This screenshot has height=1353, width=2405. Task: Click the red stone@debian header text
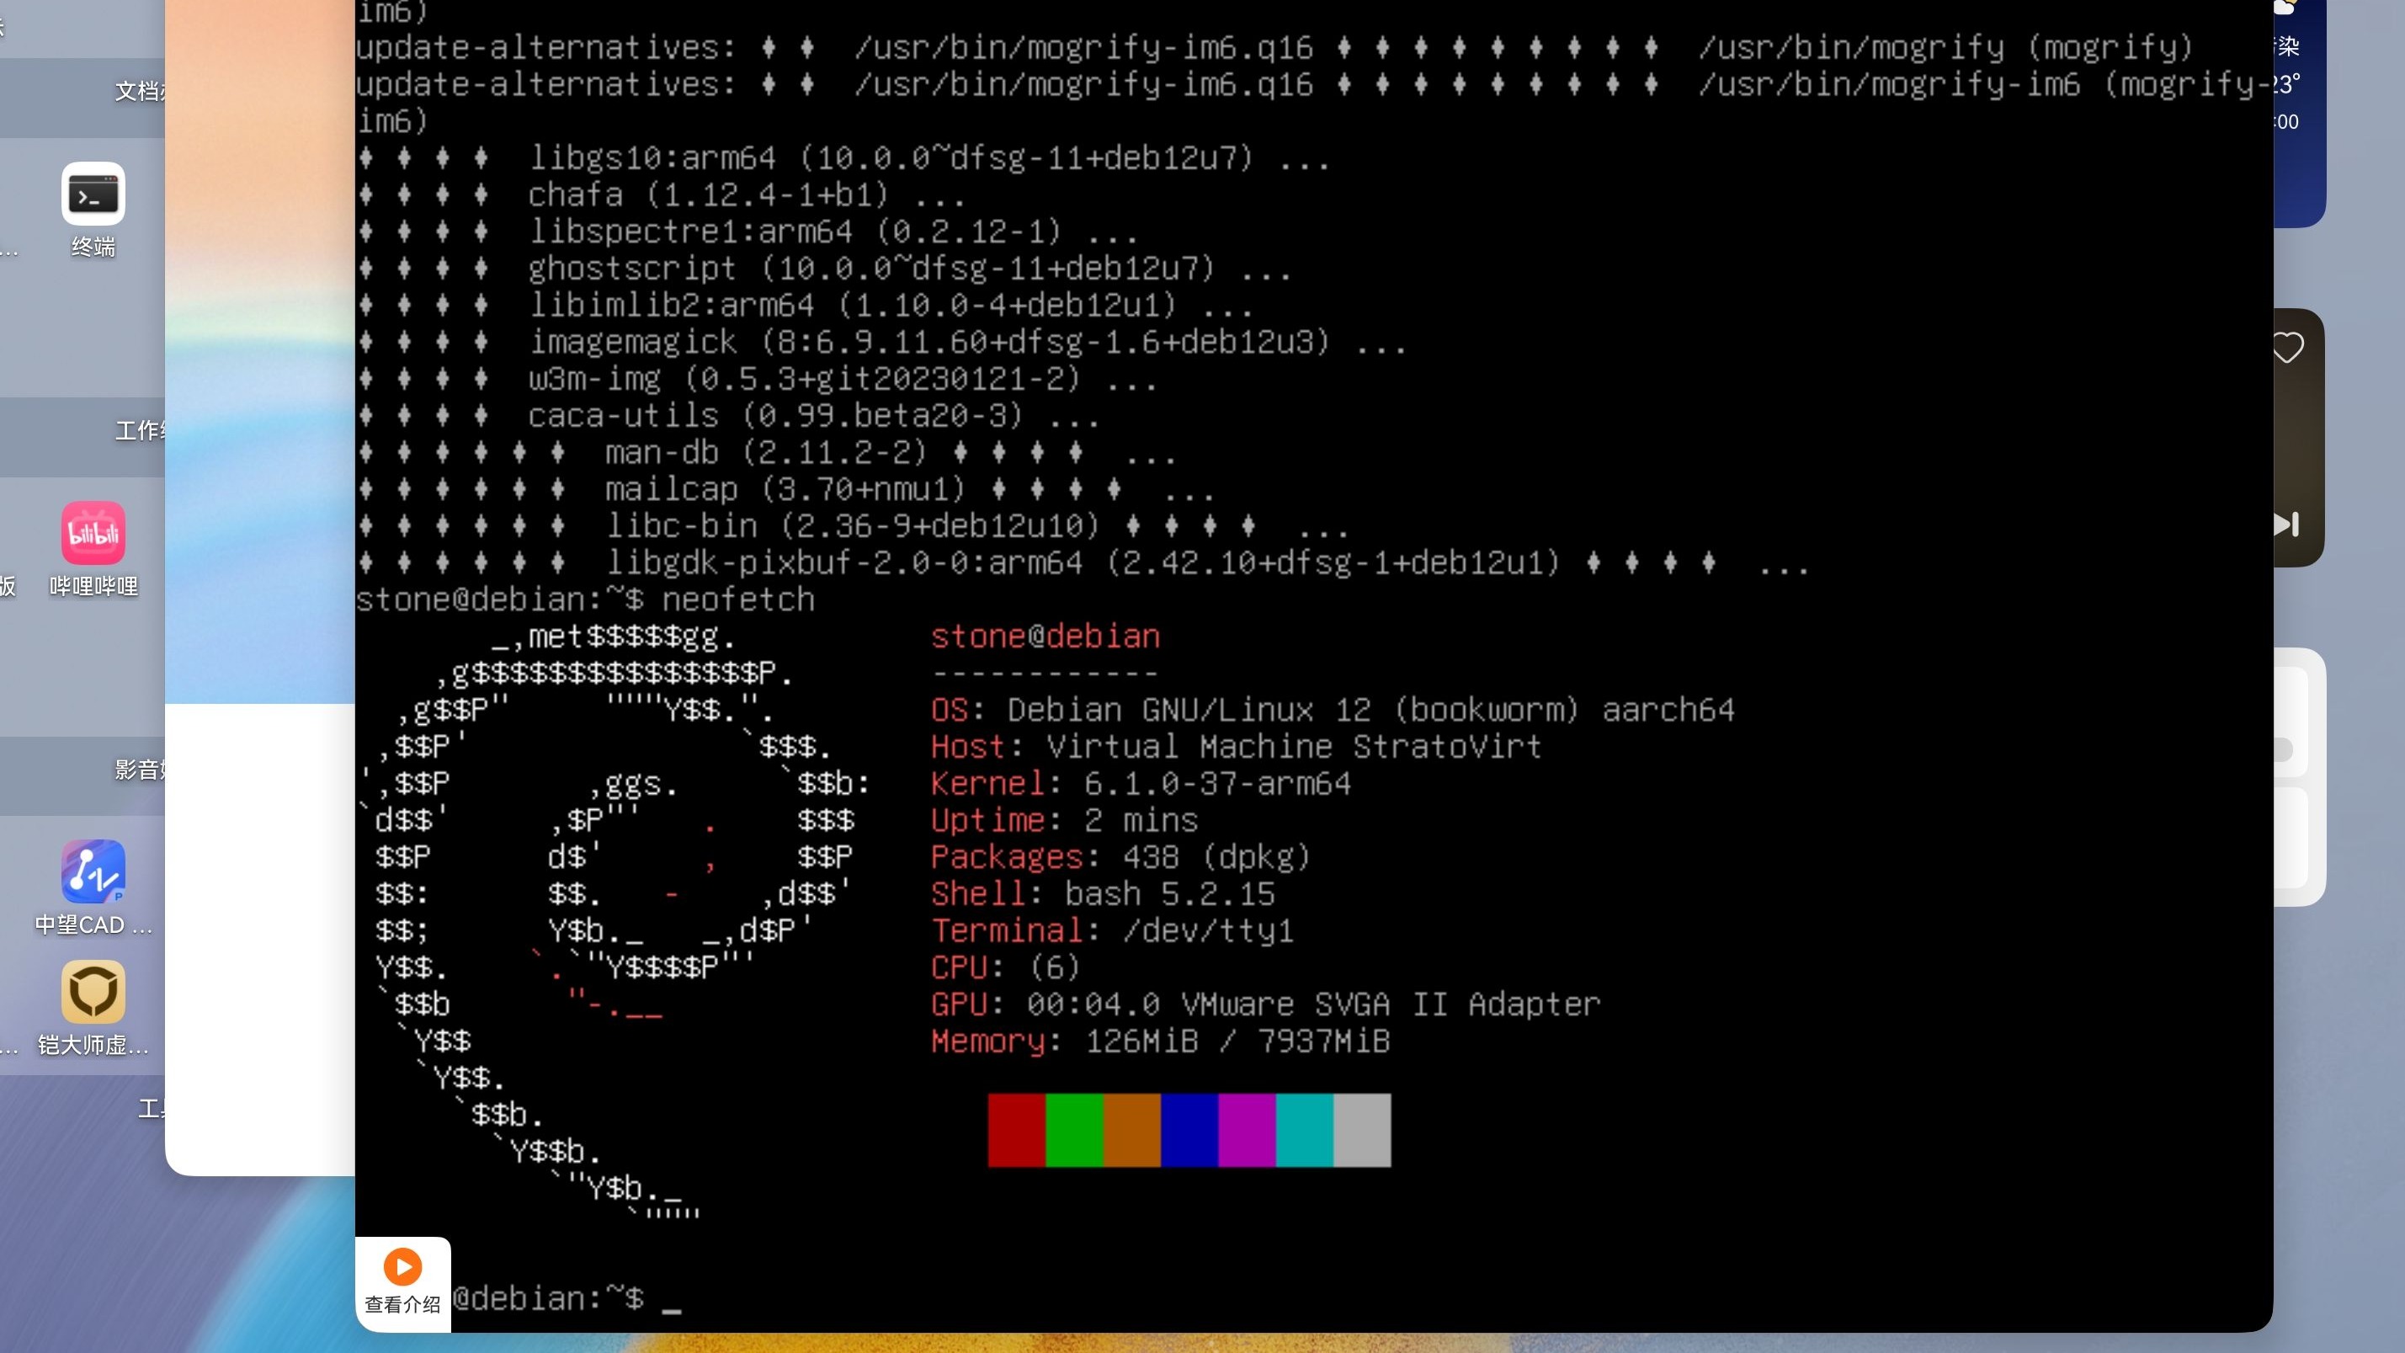[x=1046, y=637]
